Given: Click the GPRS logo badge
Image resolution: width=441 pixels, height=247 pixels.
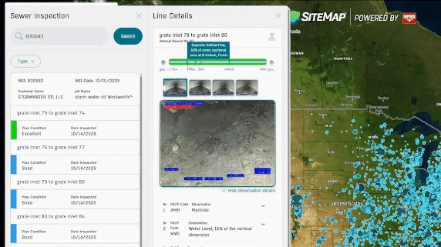Looking at the screenshot, I should point(409,18).
